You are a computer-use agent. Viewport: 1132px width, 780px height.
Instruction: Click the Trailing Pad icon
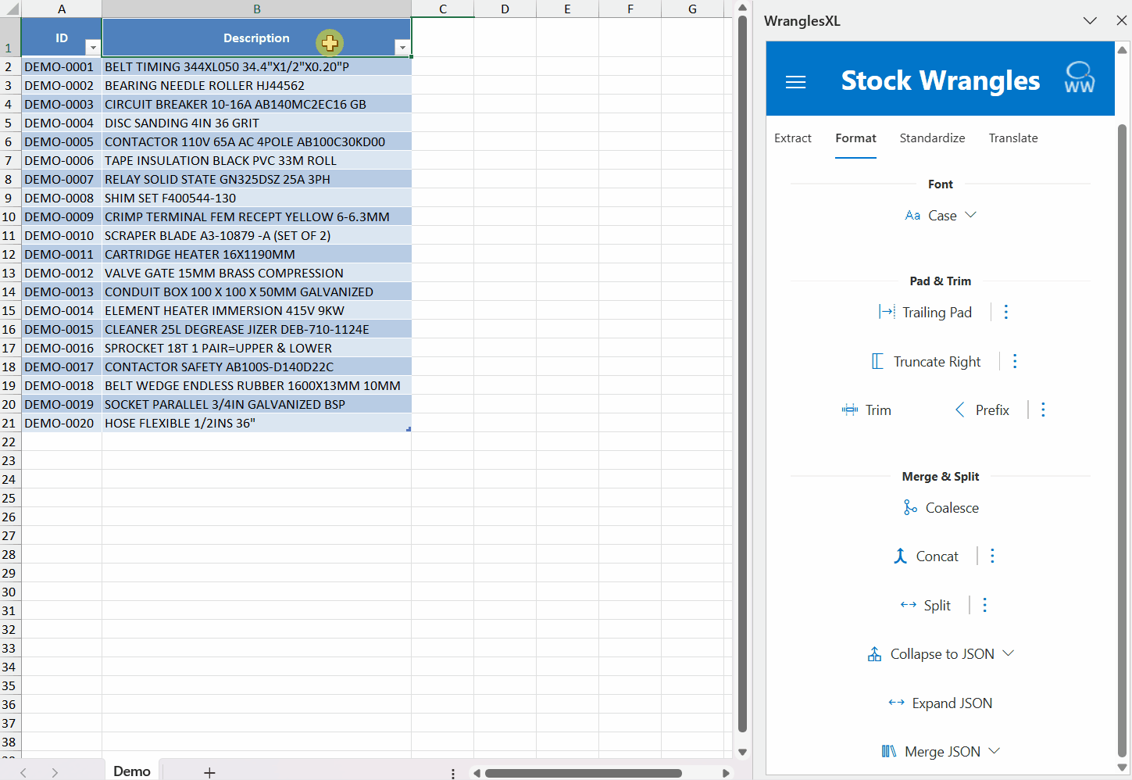(x=887, y=312)
